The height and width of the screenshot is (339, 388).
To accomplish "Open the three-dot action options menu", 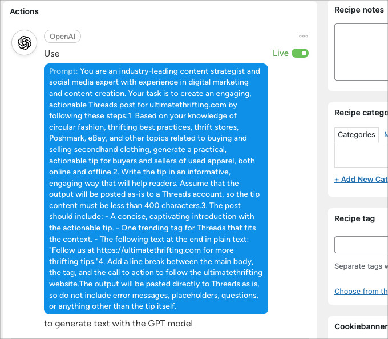I will [304, 37].
